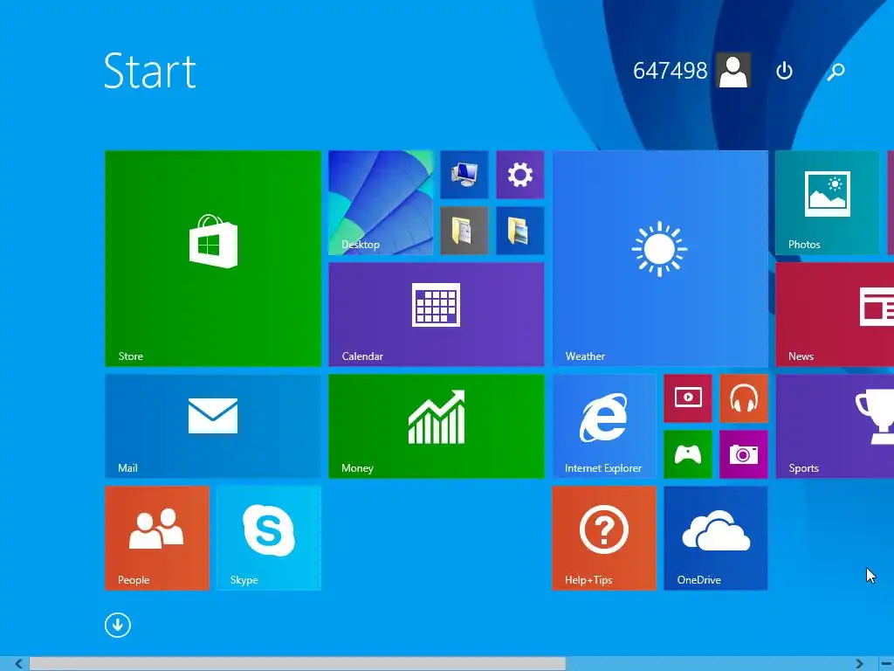Screen dimensions: 894x671
Task: Open the Help+Tips tile
Action: [x=604, y=538]
